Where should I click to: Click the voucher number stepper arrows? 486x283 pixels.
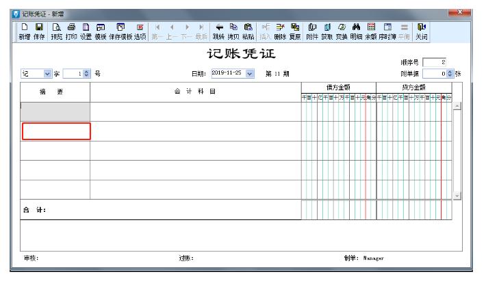coord(86,74)
